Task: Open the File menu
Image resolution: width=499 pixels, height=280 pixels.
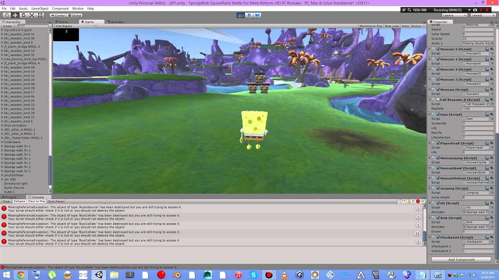Action: (x=4, y=8)
